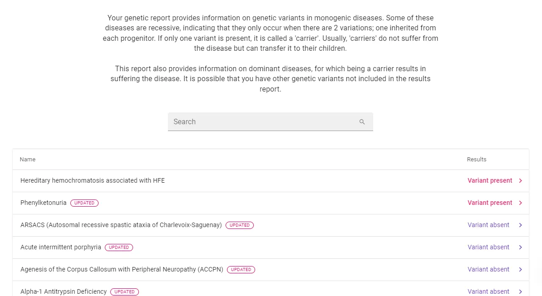
Task: Expand the Phenylketonuria row chevron
Action: (x=520, y=203)
